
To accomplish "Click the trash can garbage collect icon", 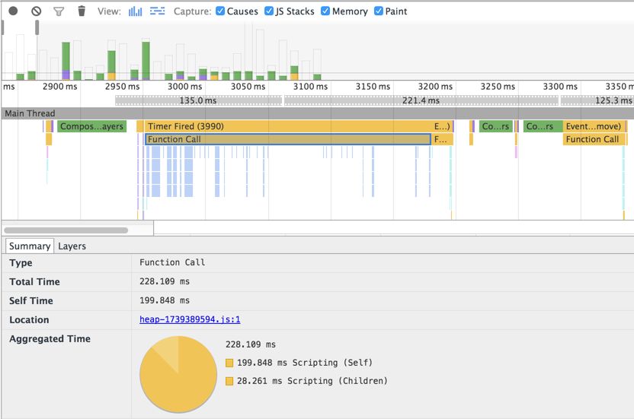I will [x=82, y=11].
